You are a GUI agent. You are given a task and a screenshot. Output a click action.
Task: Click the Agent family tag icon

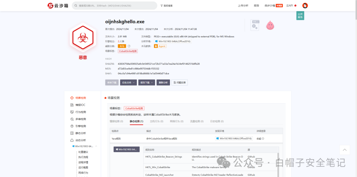(156, 46)
